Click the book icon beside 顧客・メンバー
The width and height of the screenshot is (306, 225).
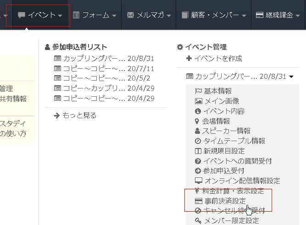185,15
